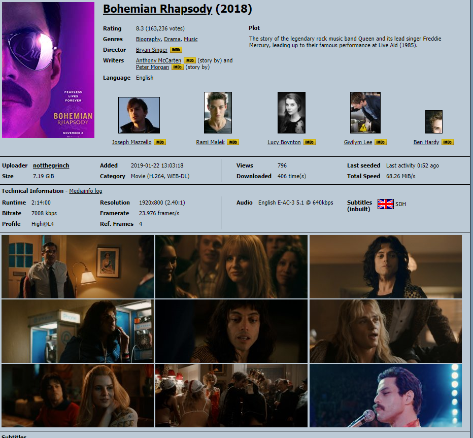Viewport: 473px width, 438px height.
Task: Open Lucy Boynton name link
Action: [x=284, y=142]
